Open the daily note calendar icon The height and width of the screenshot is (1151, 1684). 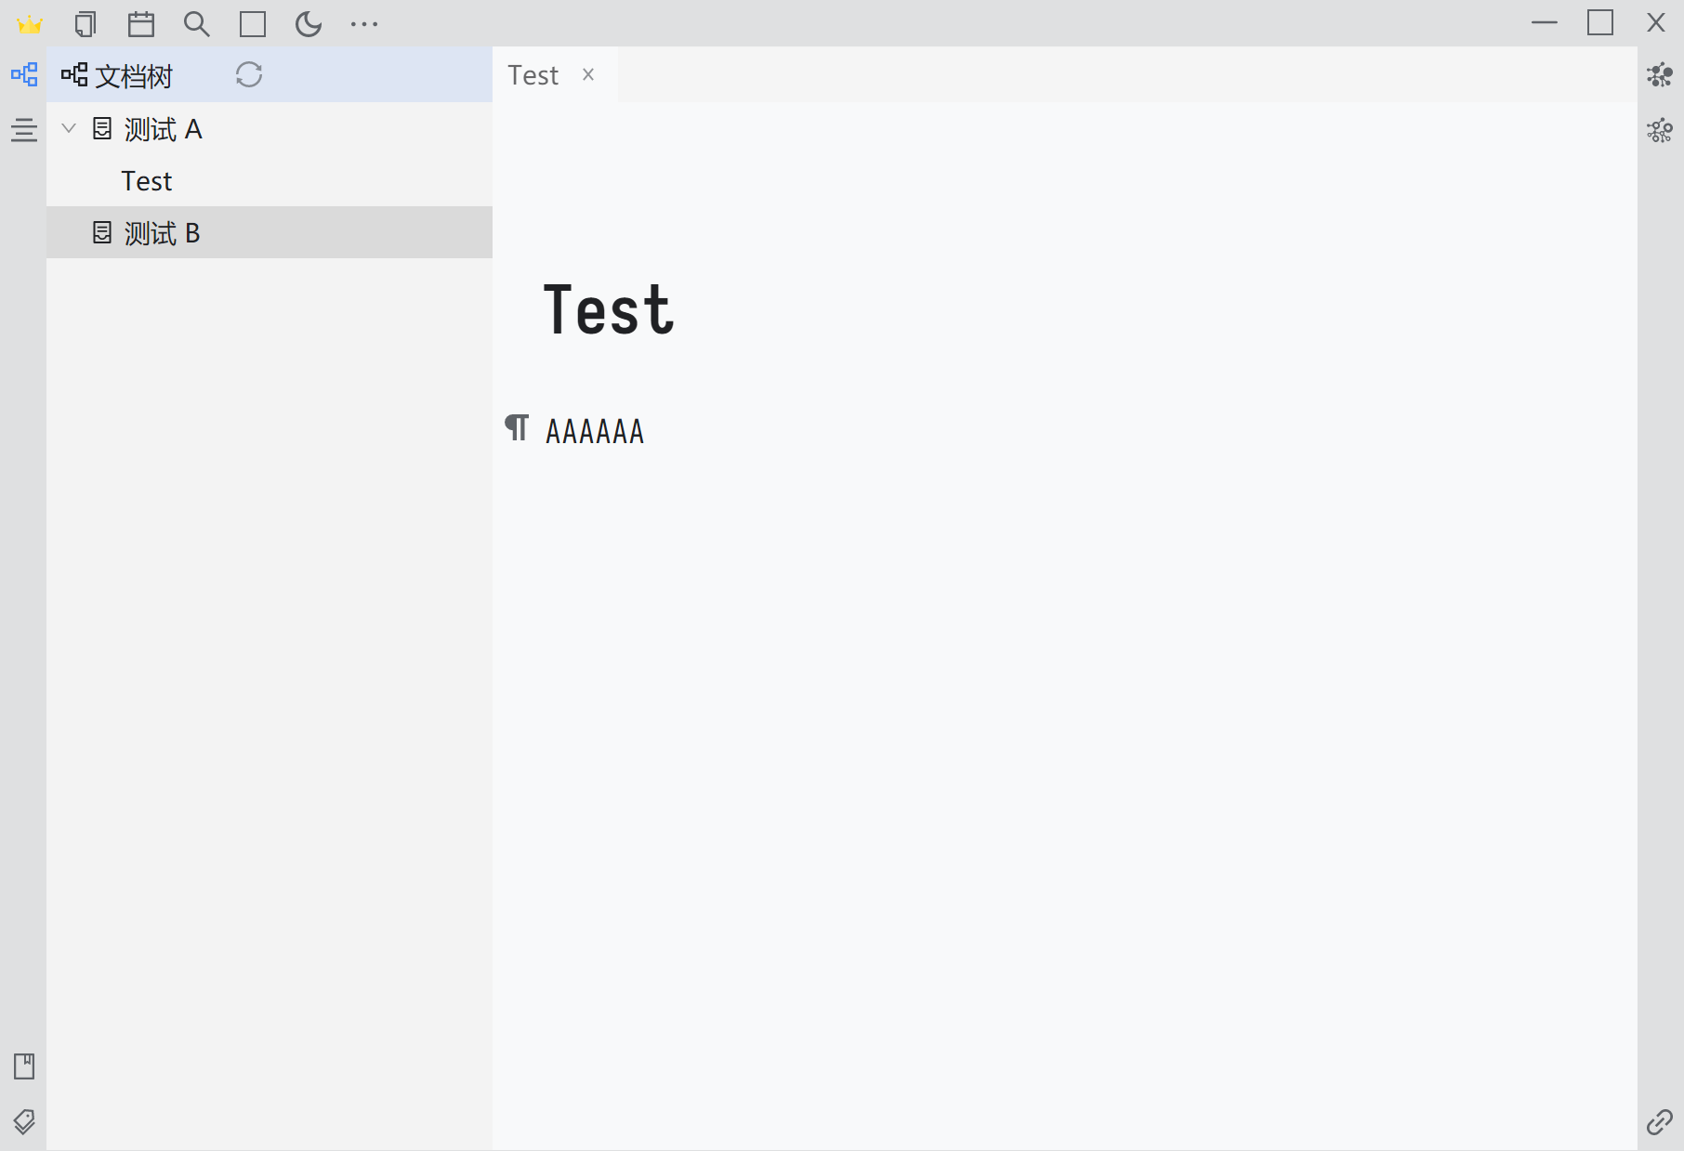click(x=141, y=24)
